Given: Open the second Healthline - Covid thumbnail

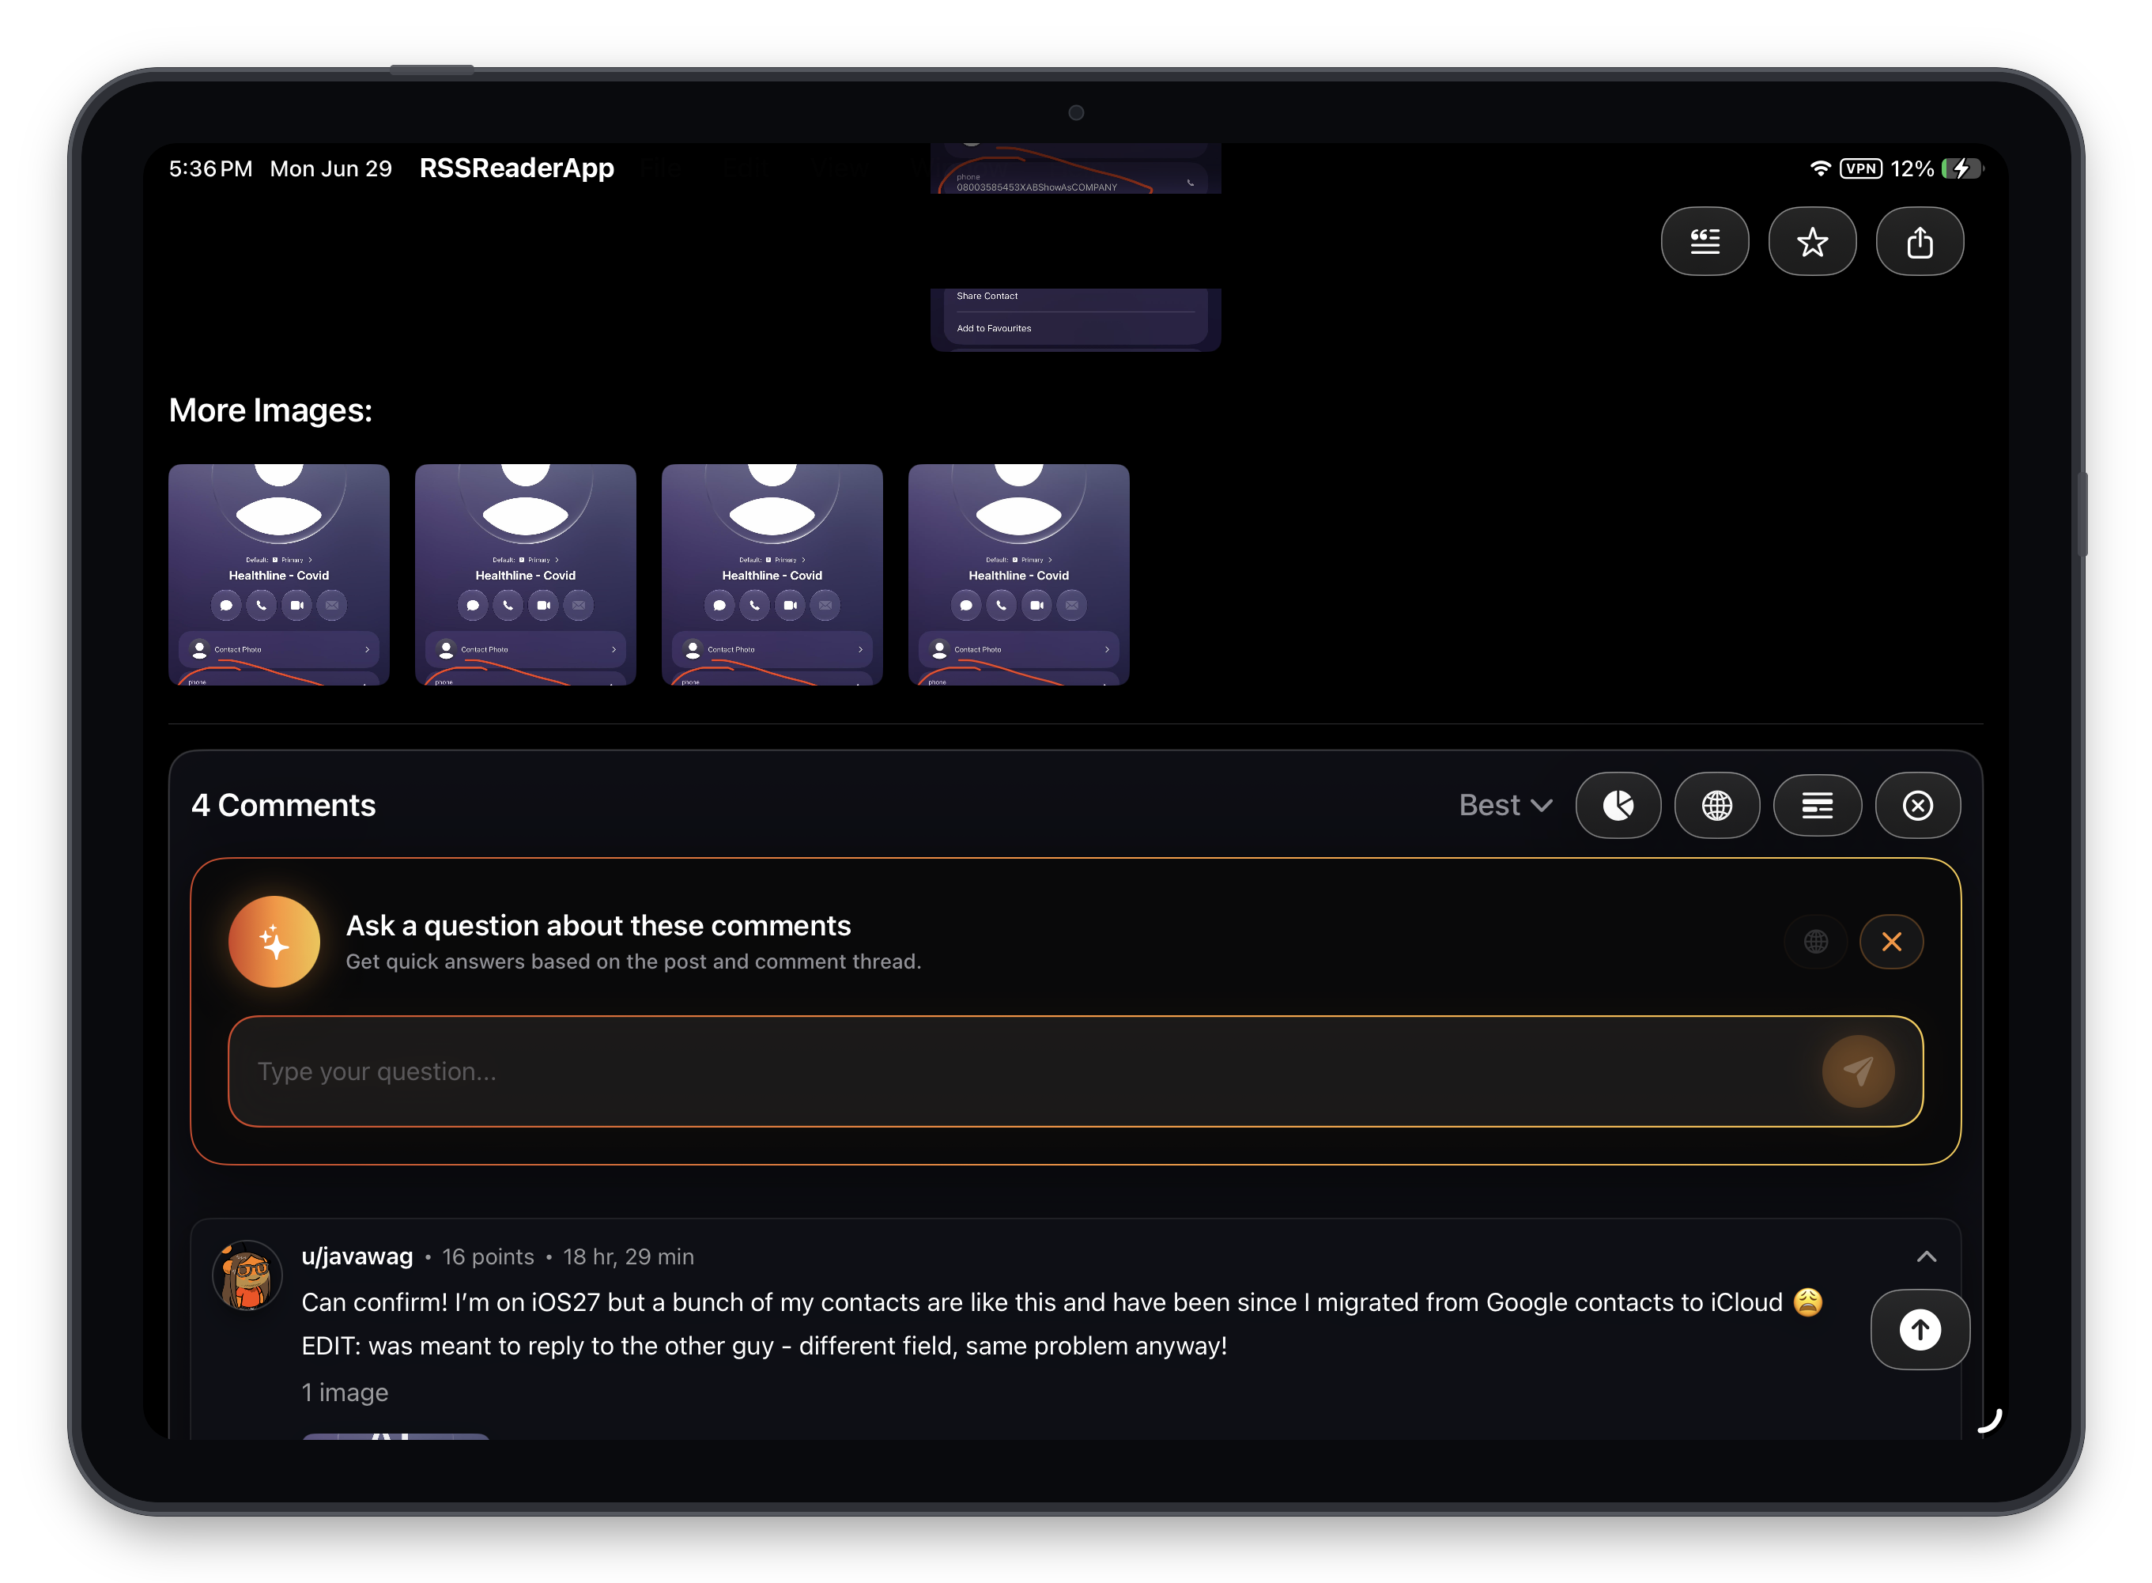Looking at the screenshot, I should (525, 575).
